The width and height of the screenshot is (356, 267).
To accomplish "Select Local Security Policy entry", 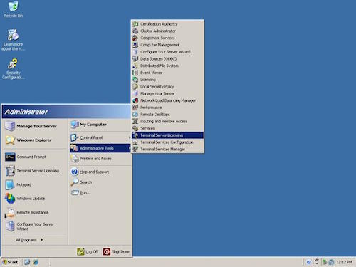I will point(167,87).
